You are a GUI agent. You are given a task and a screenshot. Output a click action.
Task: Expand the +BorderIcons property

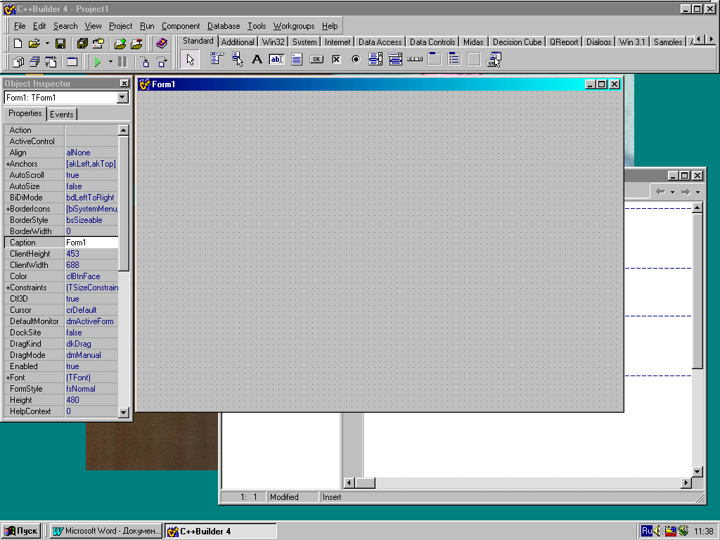pyautogui.click(x=8, y=209)
